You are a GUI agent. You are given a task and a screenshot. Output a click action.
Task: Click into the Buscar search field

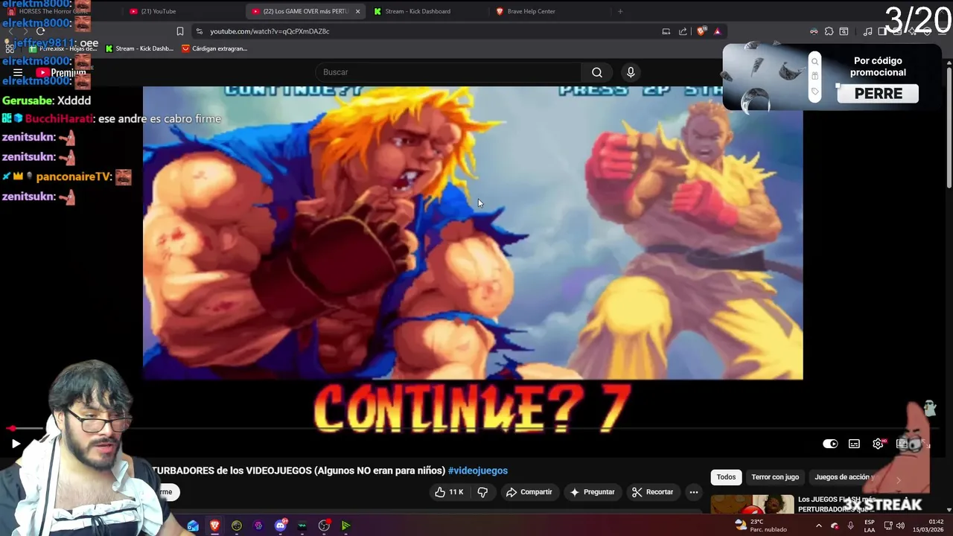(448, 72)
